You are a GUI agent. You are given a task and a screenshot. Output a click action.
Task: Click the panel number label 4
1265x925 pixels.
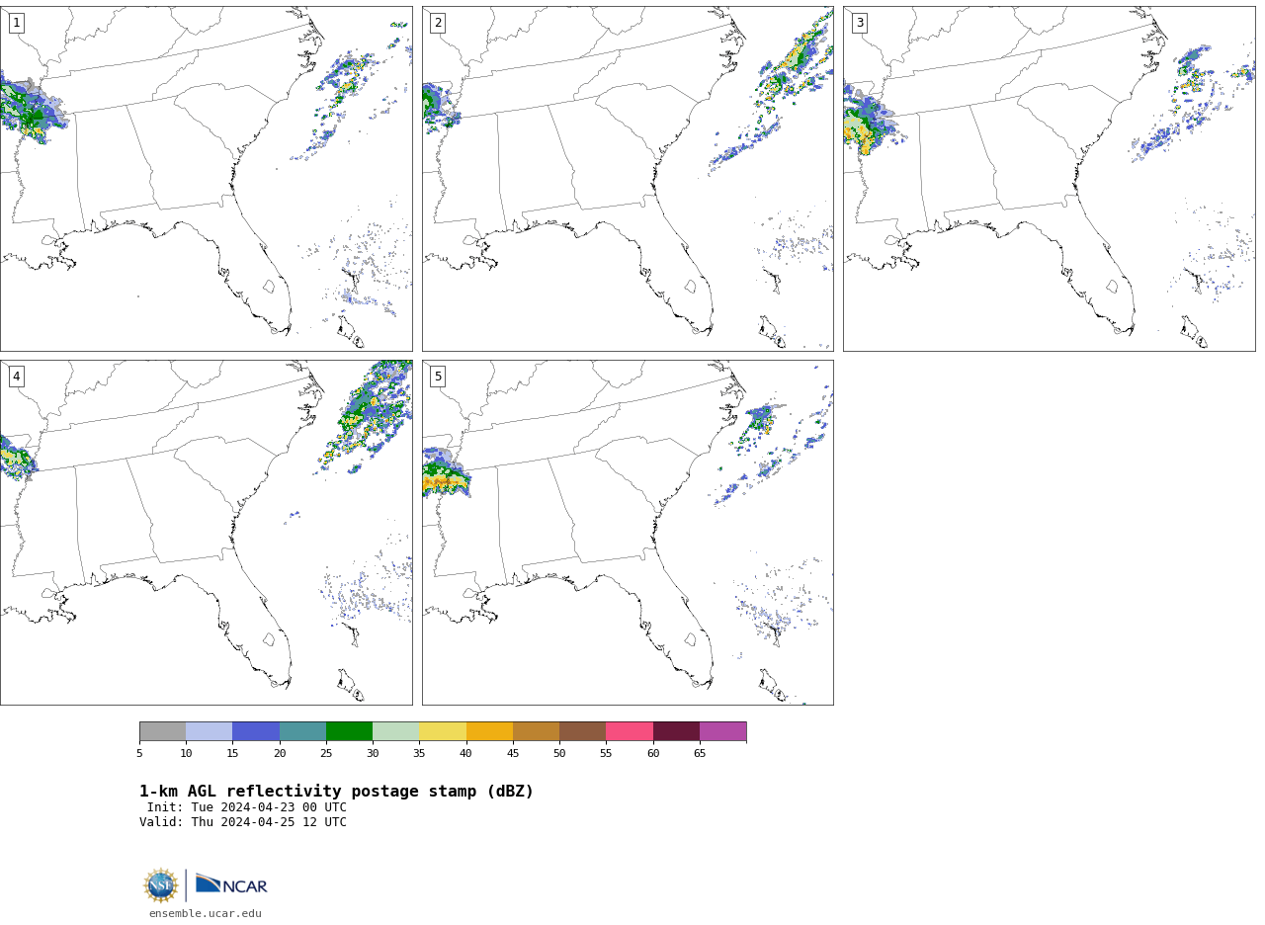pyautogui.click(x=16, y=377)
